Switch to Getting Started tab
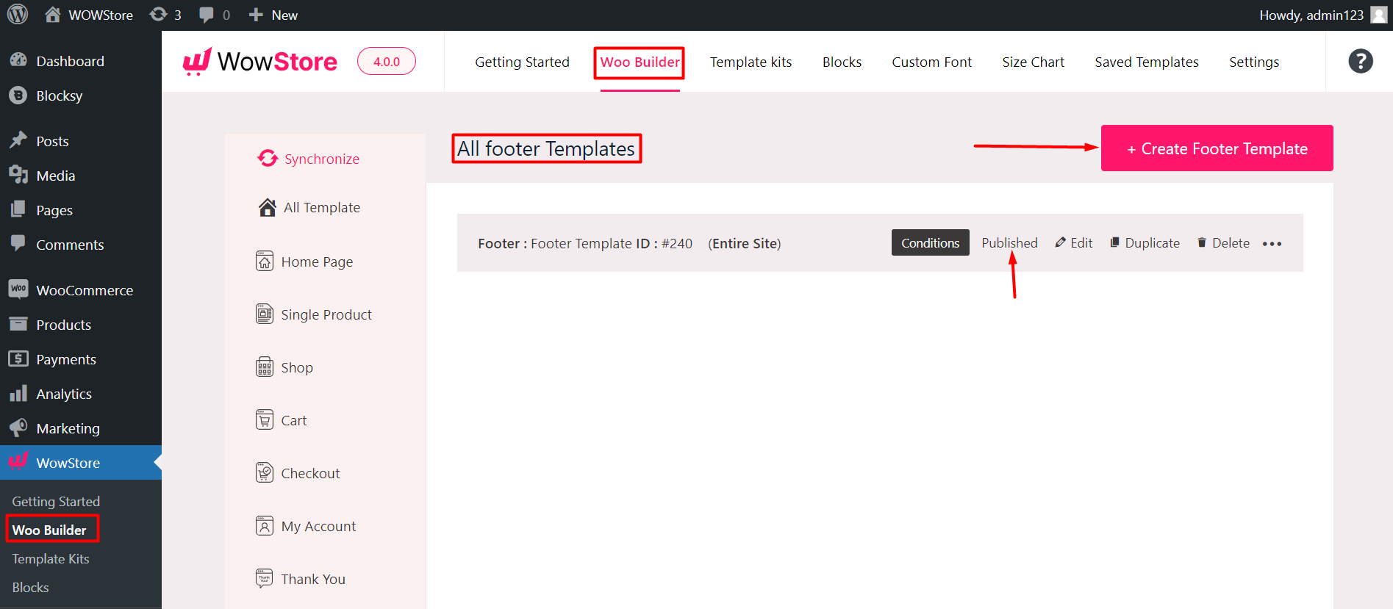Viewport: 1393px width, 609px height. (x=522, y=62)
